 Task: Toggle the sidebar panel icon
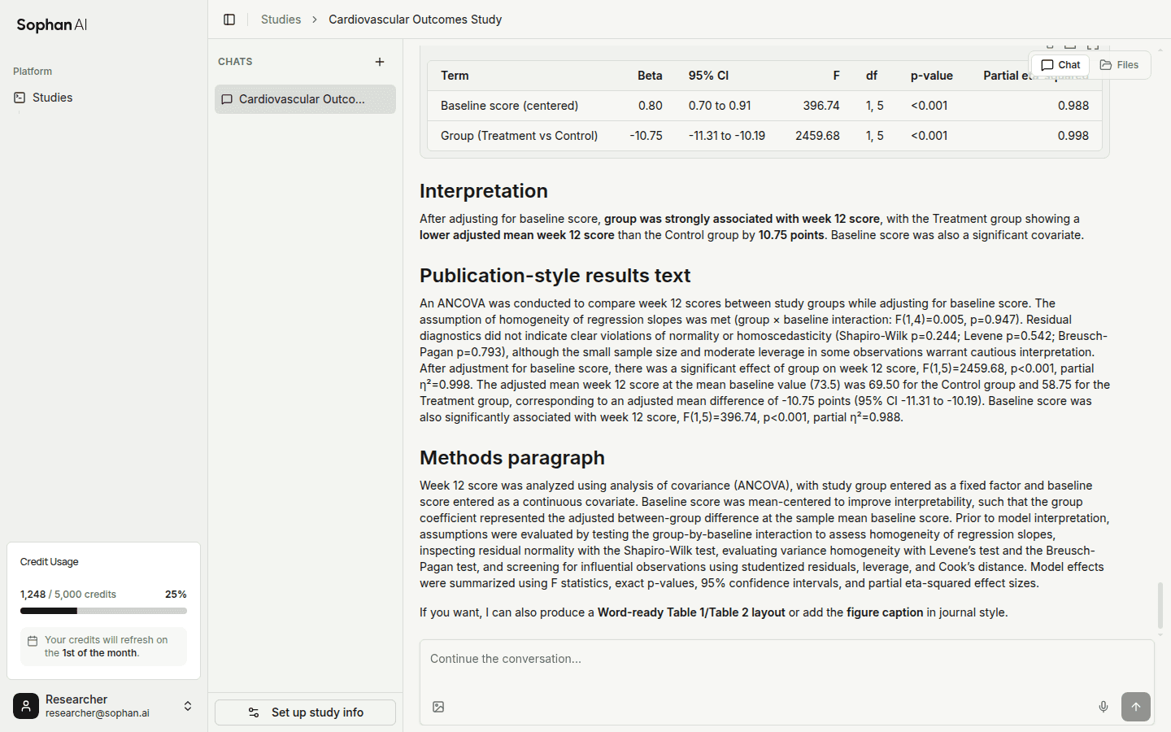[229, 20]
